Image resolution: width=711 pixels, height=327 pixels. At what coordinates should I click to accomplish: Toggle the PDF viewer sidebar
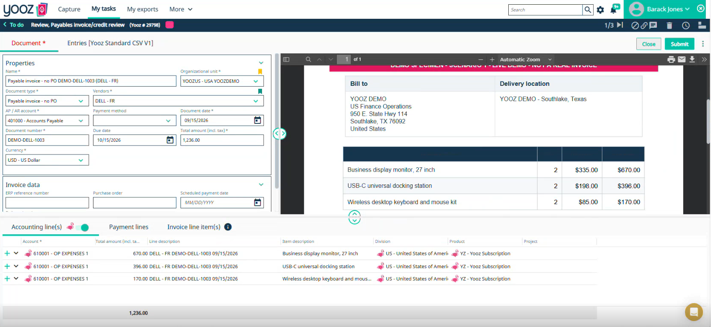click(286, 59)
